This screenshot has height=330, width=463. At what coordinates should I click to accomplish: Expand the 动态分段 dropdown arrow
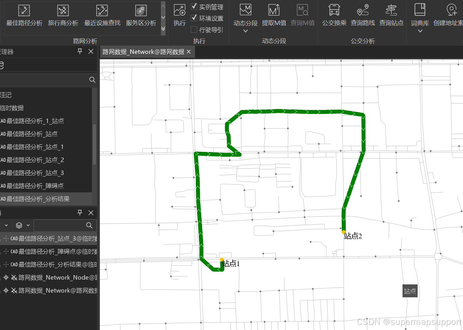point(246,31)
